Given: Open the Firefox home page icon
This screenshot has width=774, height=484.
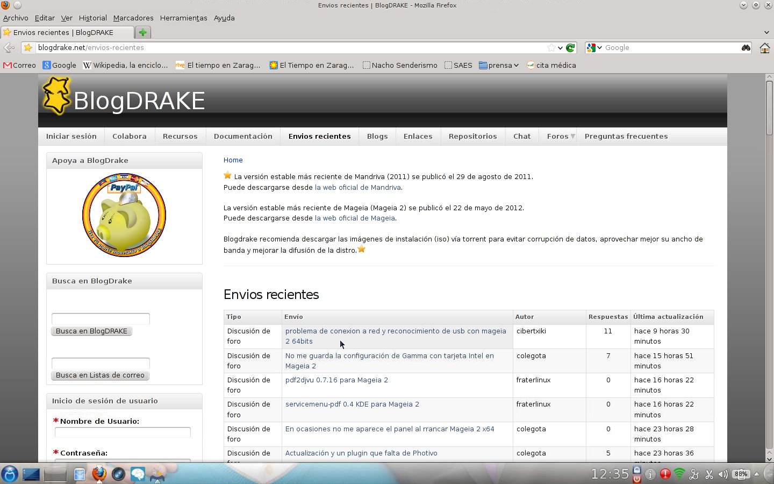Looking at the screenshot, I should pyautogui.click(x=764, y=48).
